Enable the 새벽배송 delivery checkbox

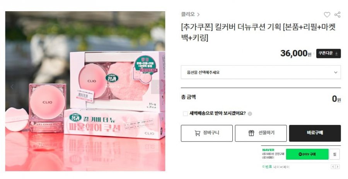pos(185,114)
